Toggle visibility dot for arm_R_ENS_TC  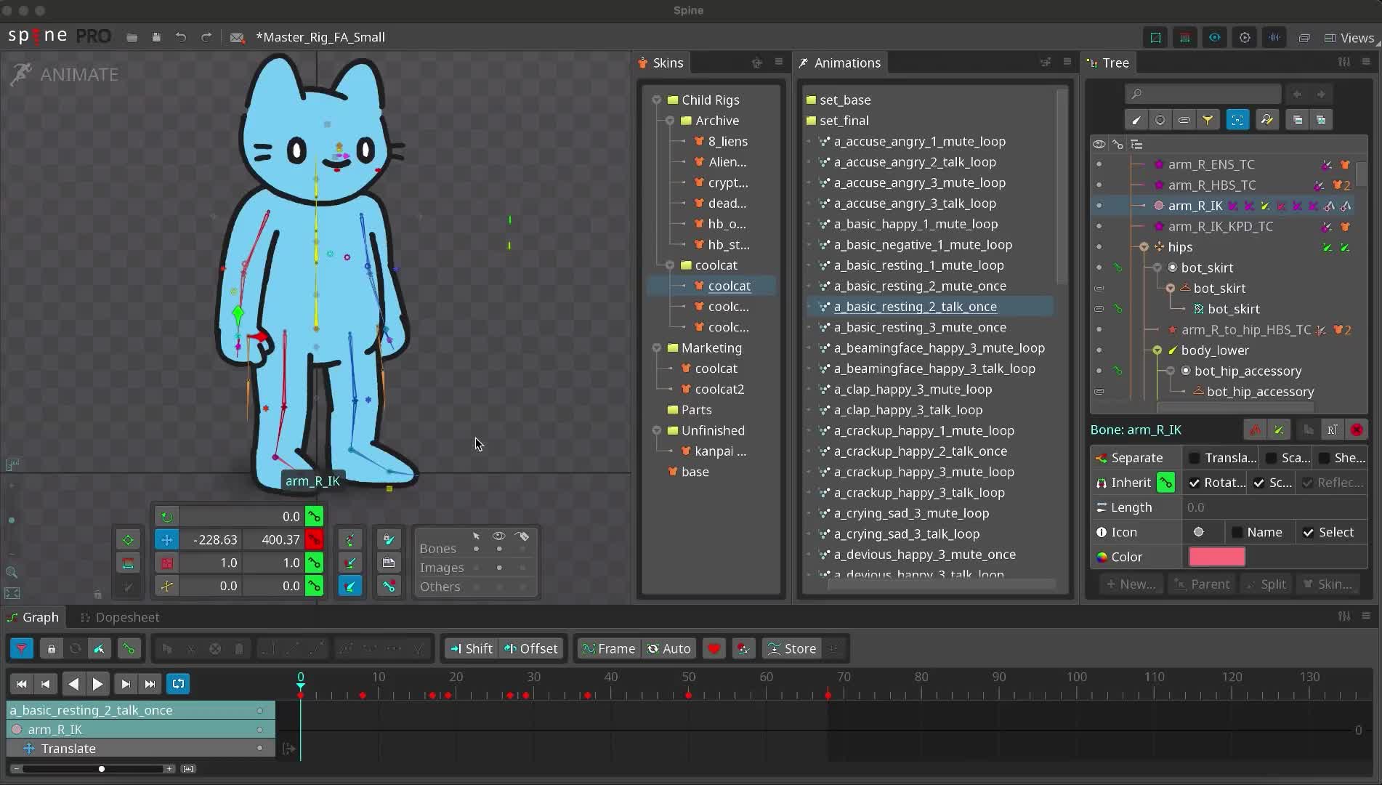(1099, 164)
